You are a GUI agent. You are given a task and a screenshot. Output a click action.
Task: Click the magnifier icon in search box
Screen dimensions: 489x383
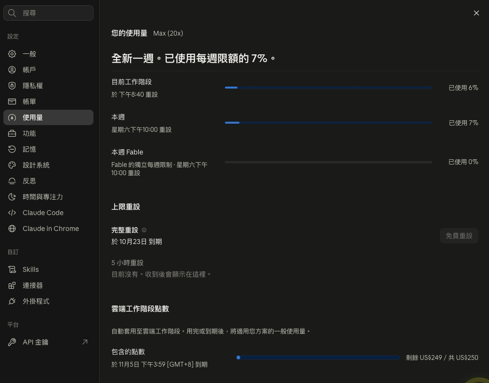point(12,13)
